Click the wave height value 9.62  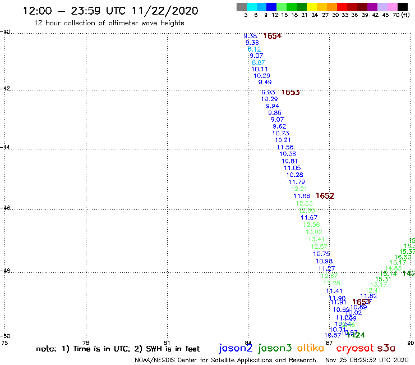coord(279,127)
